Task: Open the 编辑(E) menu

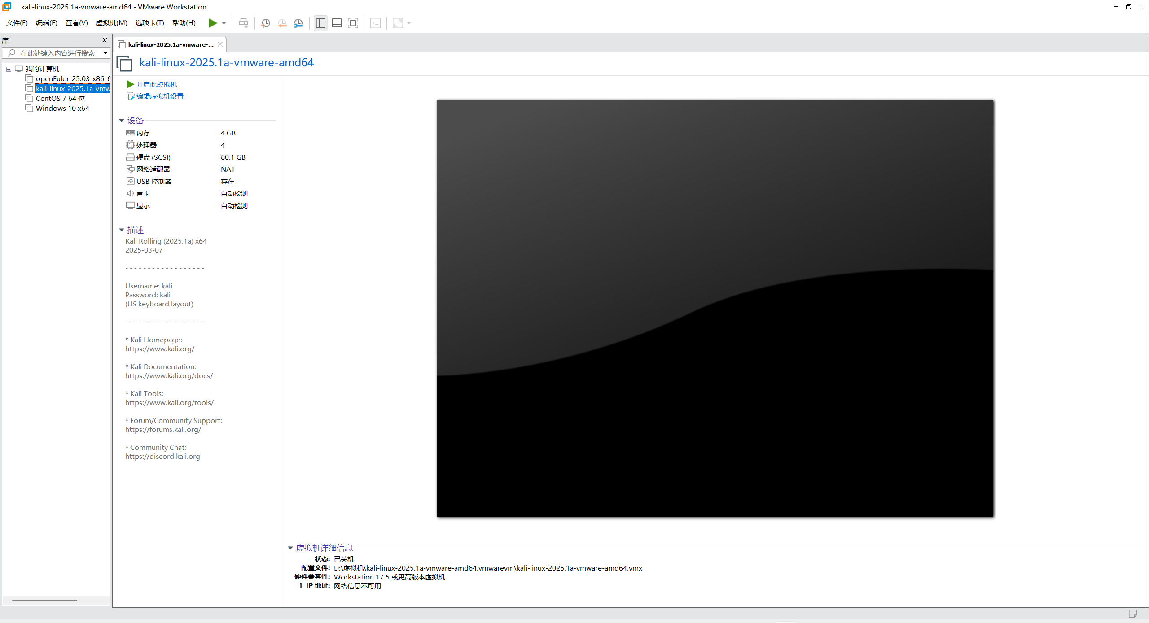Action: point(46,23)
